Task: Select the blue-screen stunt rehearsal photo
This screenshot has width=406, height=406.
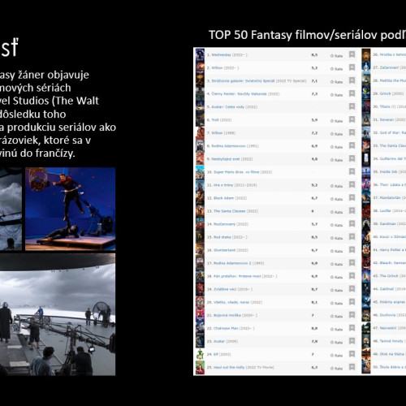Action: coord(71,209)
